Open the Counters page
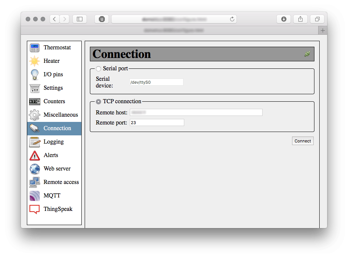Image resolution: width=348 pixels, height=258 pixels. click(x=54, y=101)
